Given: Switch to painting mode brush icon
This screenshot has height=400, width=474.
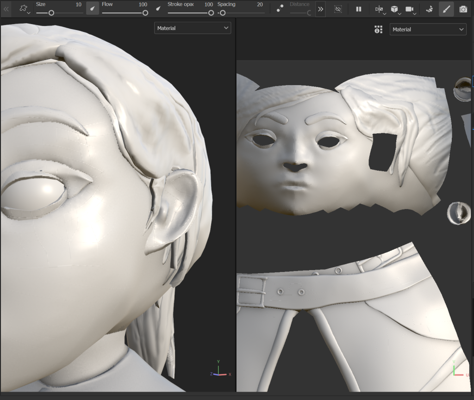Looking at the screenshot, I should coord(446,9).
